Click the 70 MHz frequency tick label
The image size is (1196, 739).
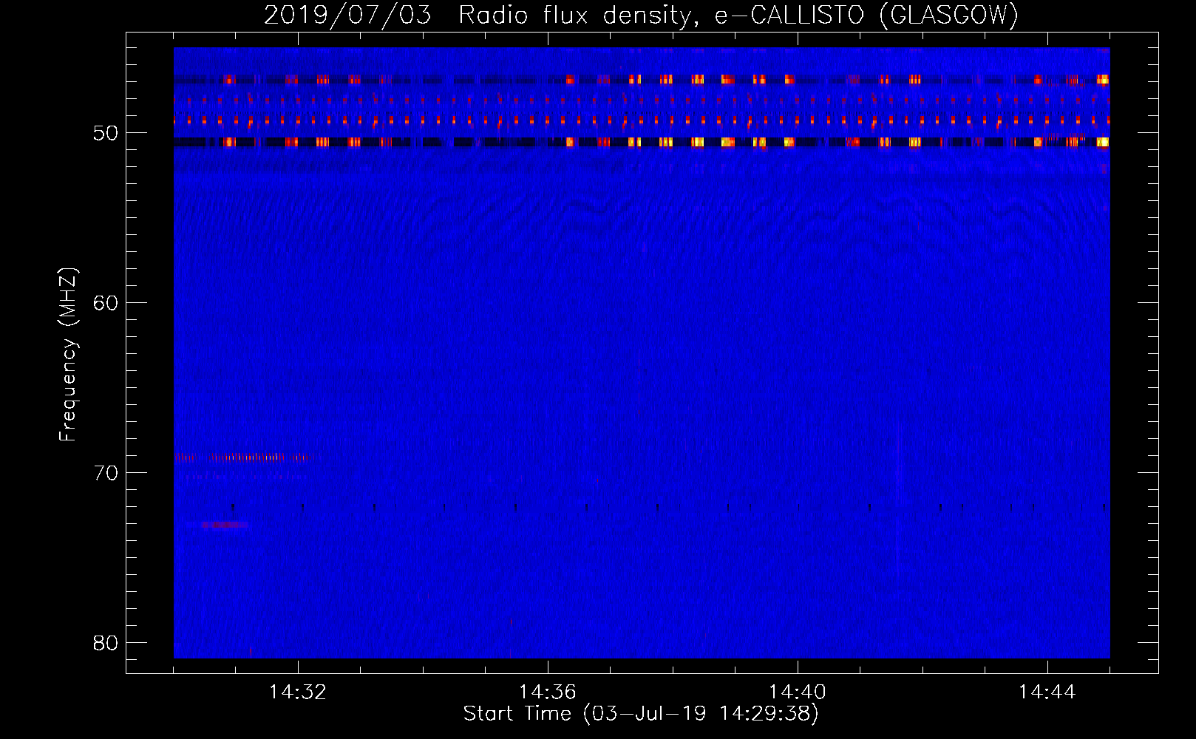point(106,473)
